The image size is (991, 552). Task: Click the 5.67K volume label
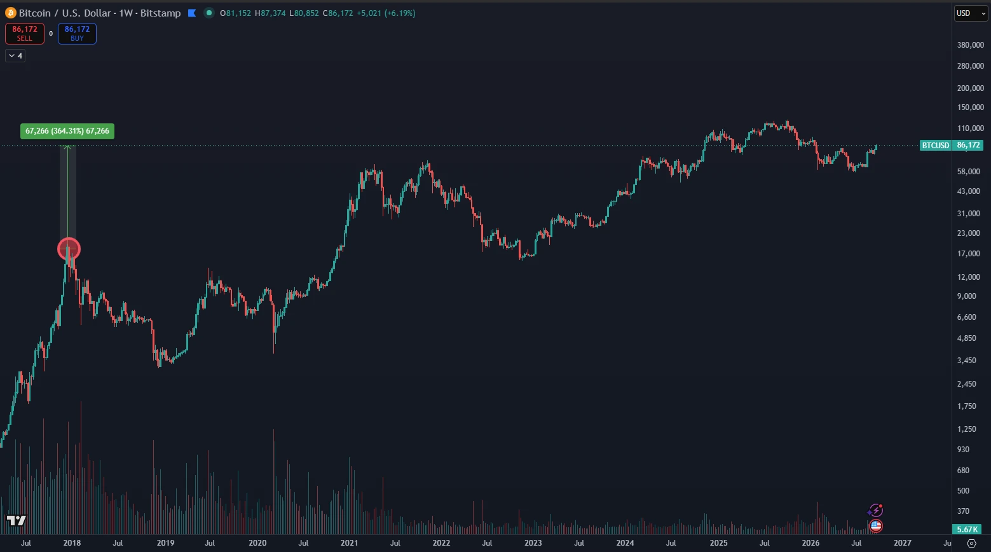[968, 529]
